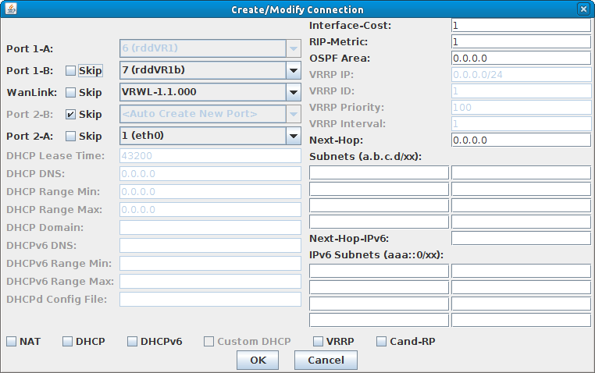The width and height of the screenshot is (595, 373).
Task: Uncheck the Skip box for Port 2-B
Action: click(x=70, y=114)
